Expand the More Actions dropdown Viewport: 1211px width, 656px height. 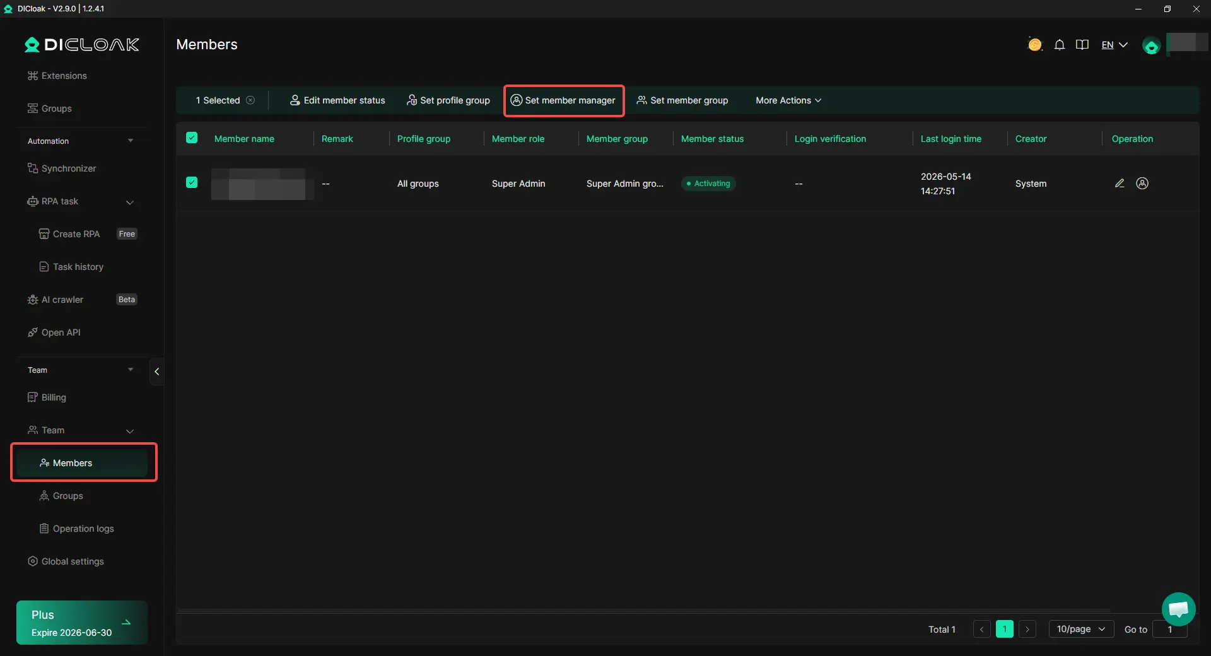pos(788,100)
